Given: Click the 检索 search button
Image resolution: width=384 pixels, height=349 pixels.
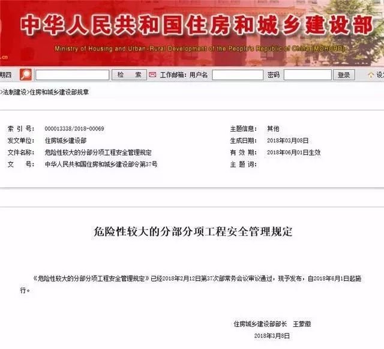Looking at the screenshot, I should pyautogui.click(x=129, y=74).
